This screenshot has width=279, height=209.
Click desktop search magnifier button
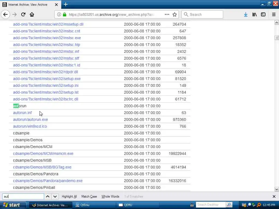click(x=229, y=205)
